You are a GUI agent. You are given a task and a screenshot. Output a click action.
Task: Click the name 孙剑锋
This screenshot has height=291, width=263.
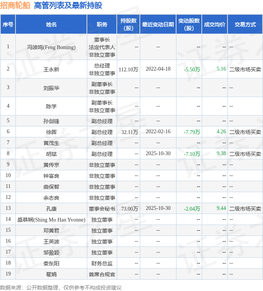click(x=51, y=121)
